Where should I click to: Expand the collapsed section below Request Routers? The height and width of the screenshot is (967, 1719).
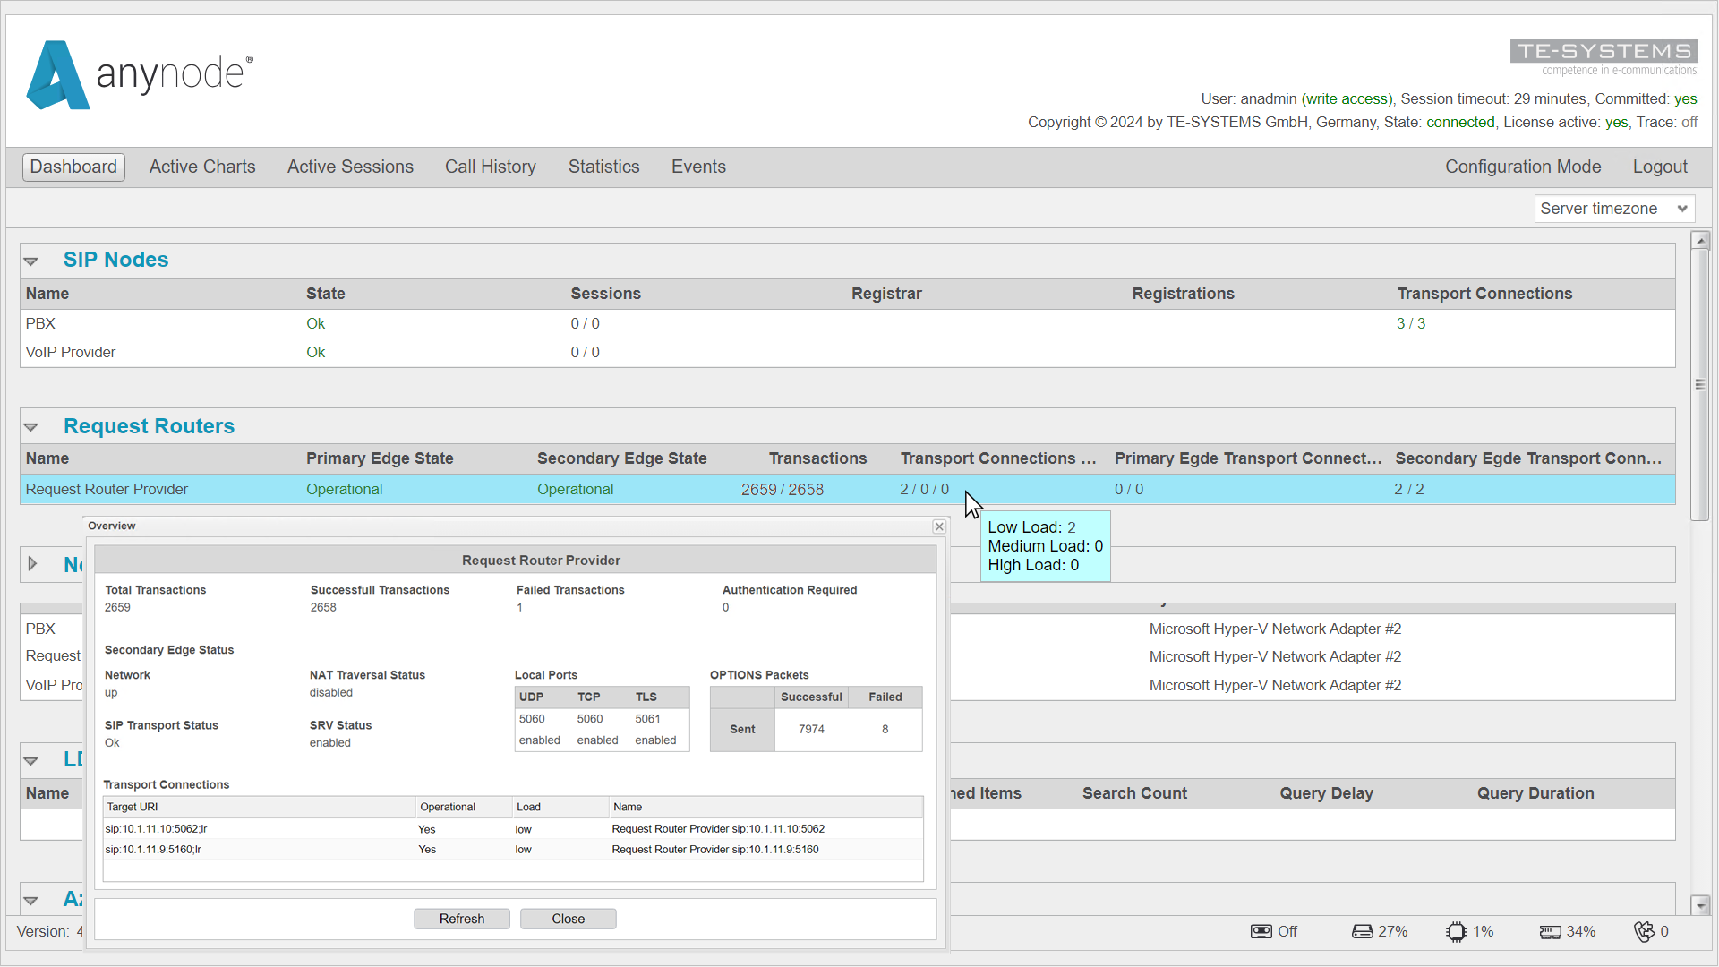point(32,564)
